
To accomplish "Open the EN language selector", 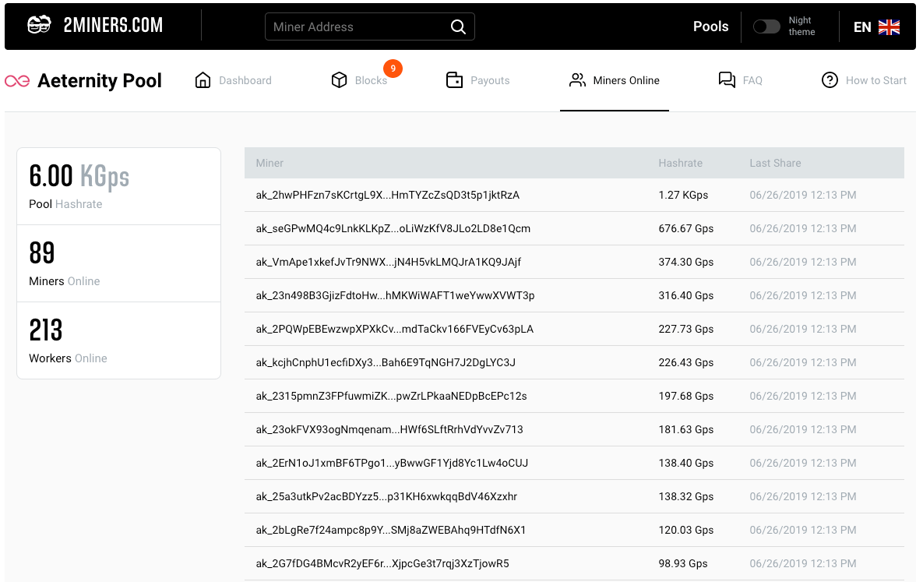I will click(876, 26).
